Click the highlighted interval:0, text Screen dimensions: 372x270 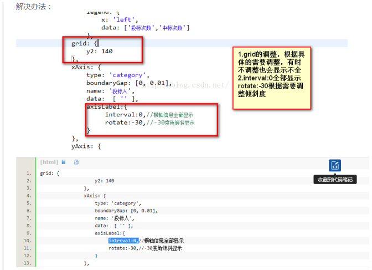pyautogui.click(x=123, y=241)
